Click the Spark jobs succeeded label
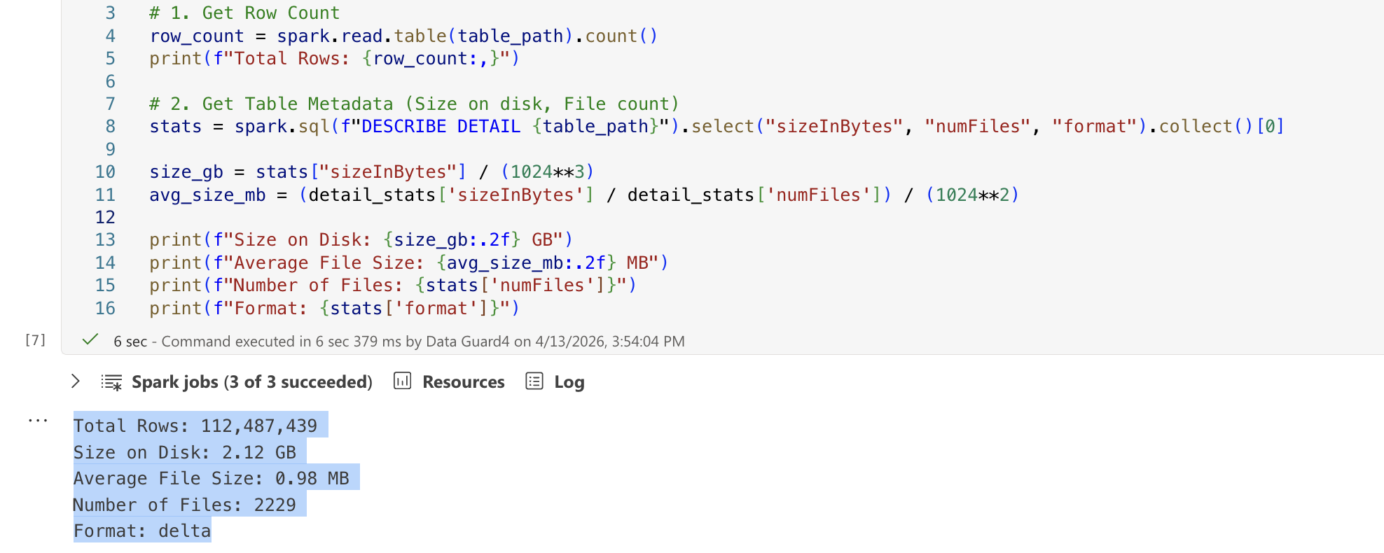Viewport: 1384px width, 553px height. click(x=251, y=382)
